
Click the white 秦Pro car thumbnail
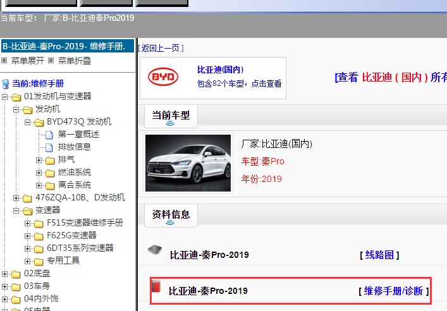click(188, 163)
